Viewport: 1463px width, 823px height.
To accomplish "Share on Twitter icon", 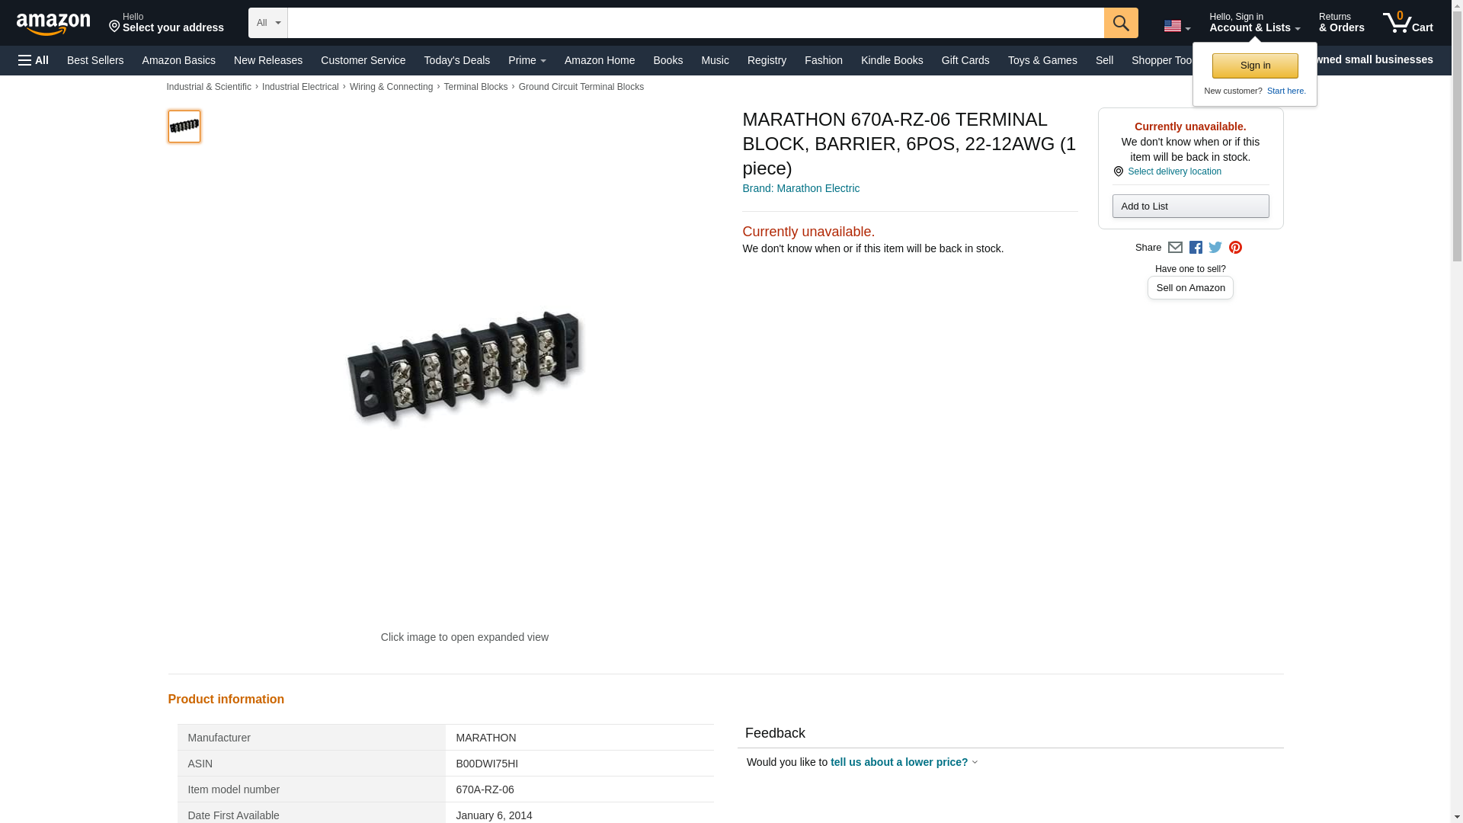I will coord(1215,248).
